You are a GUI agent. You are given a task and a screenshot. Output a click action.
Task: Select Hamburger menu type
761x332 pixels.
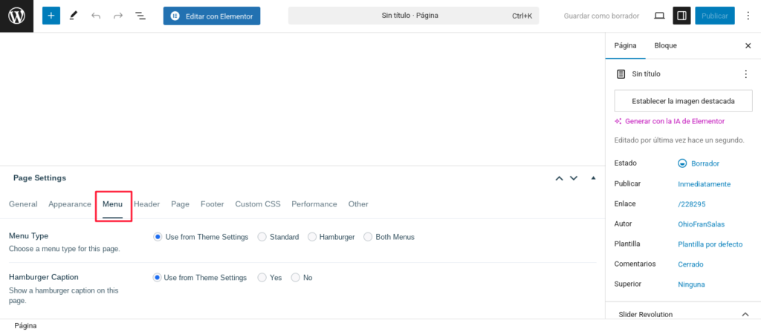(312, 237)
